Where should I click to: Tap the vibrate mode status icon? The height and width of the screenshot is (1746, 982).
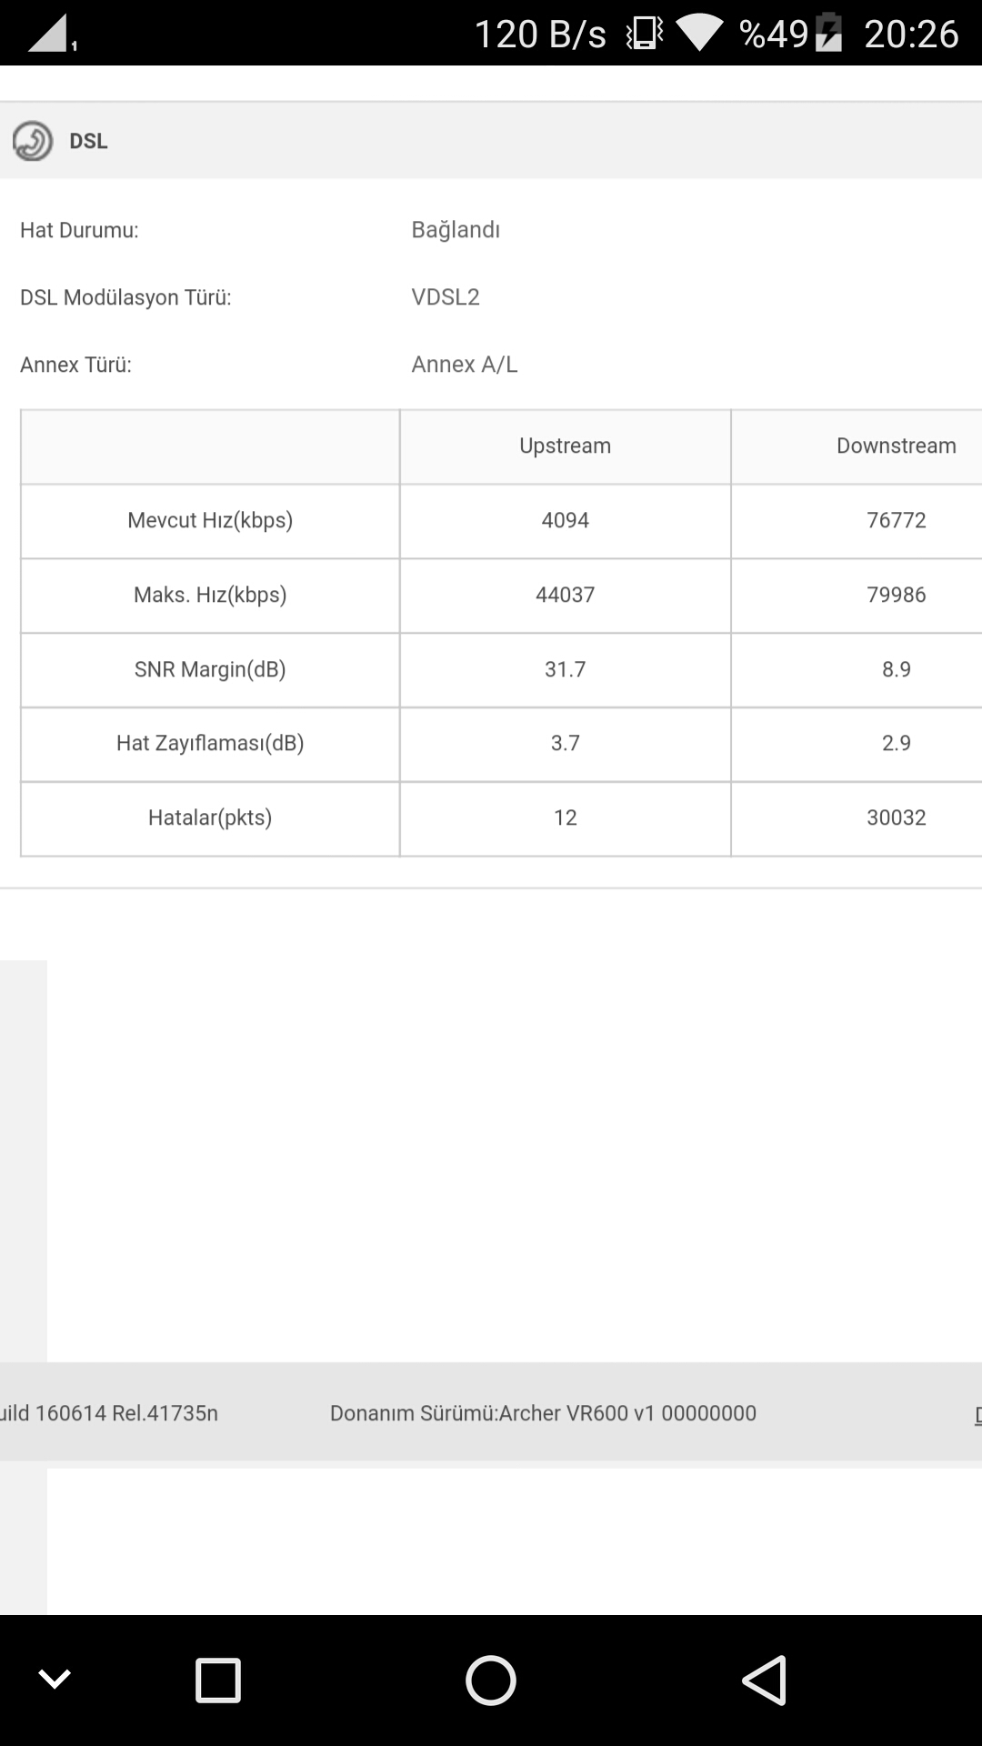coord(645,34)
